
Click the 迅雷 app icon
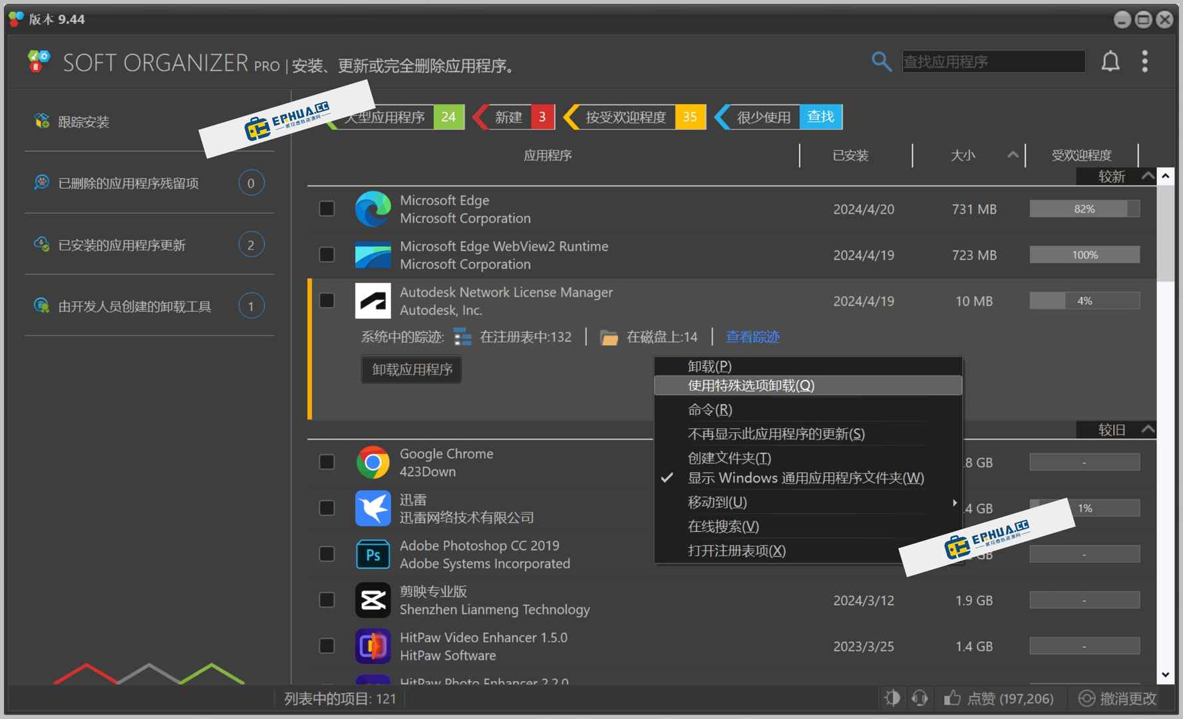pos(373,508)
